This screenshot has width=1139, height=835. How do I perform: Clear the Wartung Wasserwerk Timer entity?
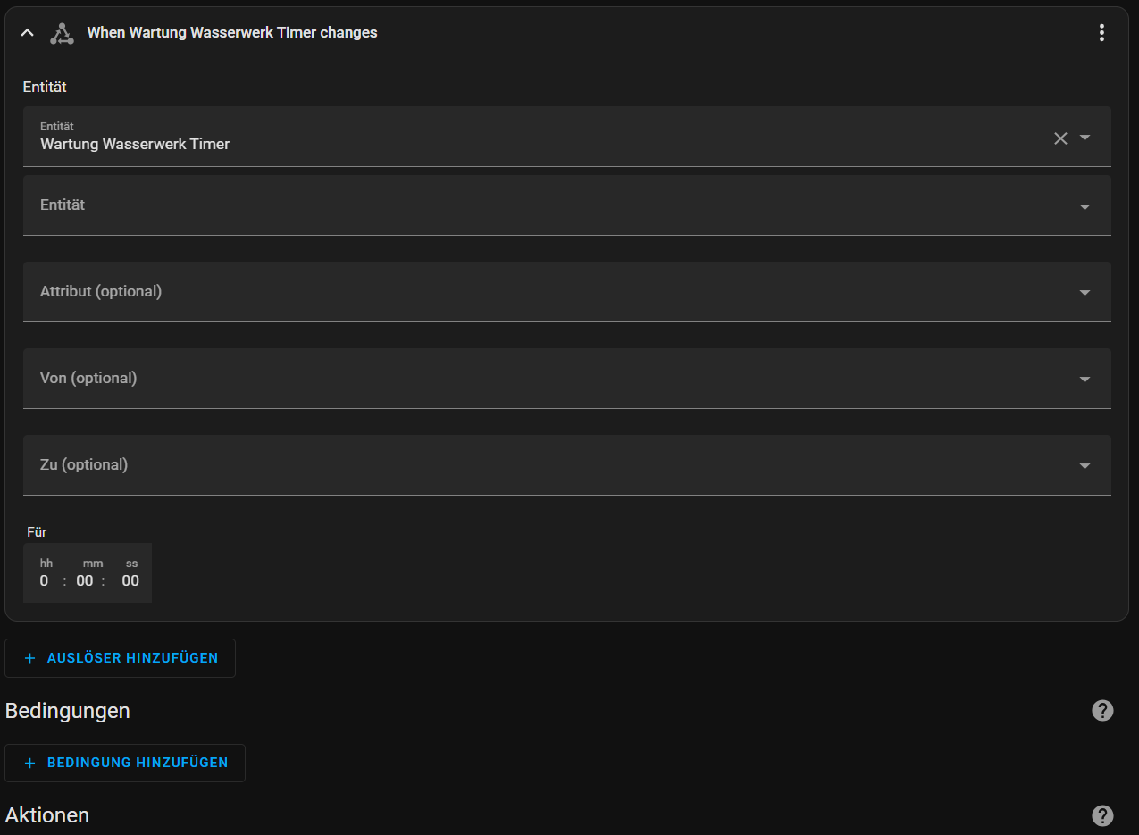[x=1060, y=138]
